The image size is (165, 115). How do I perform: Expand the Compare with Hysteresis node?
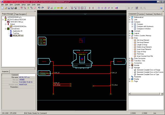(132, 27)
